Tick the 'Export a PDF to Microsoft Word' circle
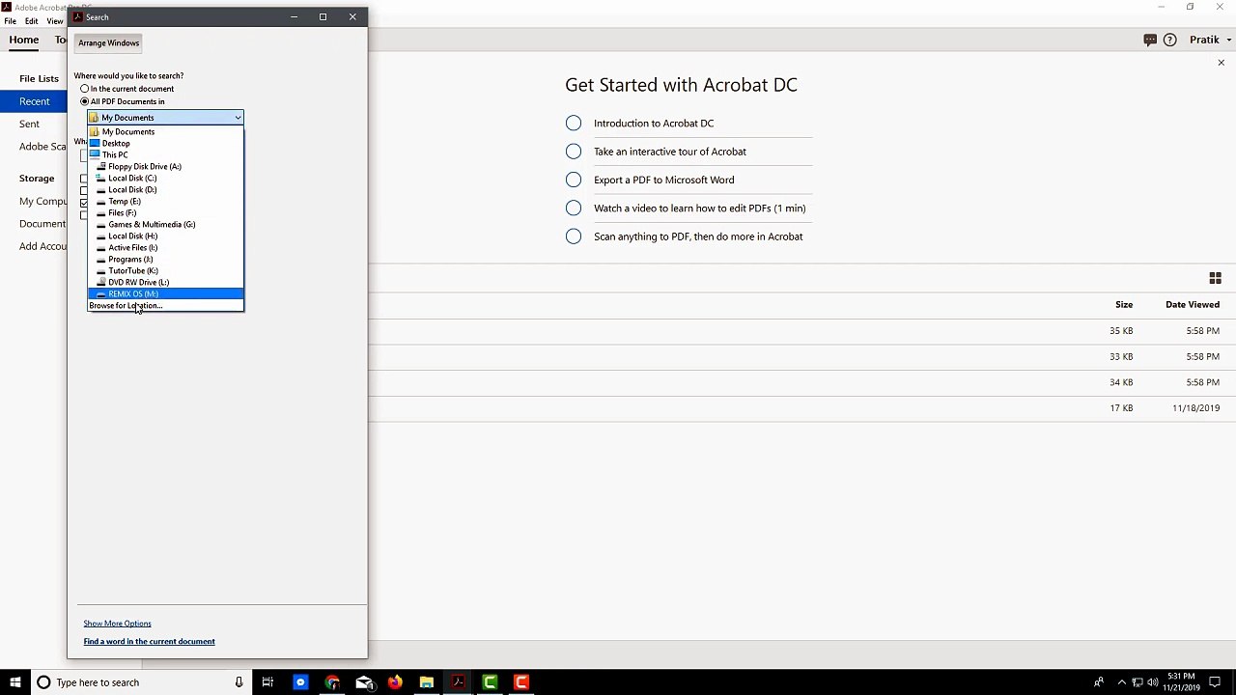Image resolution: width=1236 pixels, height=695 pixels. click(574, 181)
